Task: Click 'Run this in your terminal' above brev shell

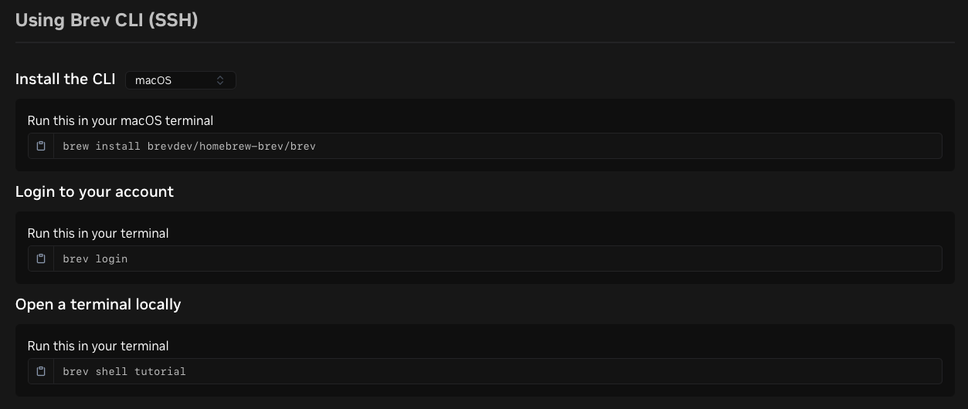Action: coord(98,346)
